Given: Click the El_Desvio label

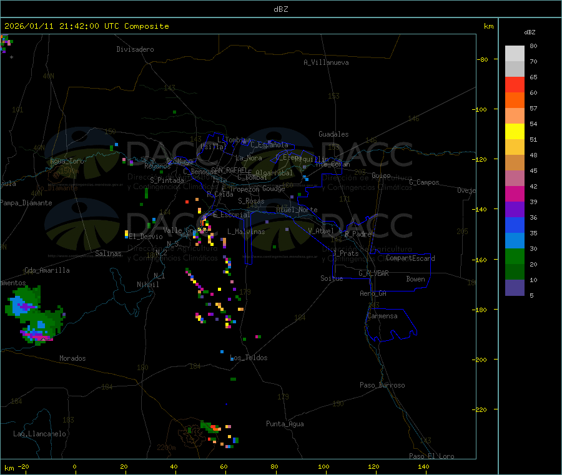Looking at the screenshot, I should click(x=146, y=237).
